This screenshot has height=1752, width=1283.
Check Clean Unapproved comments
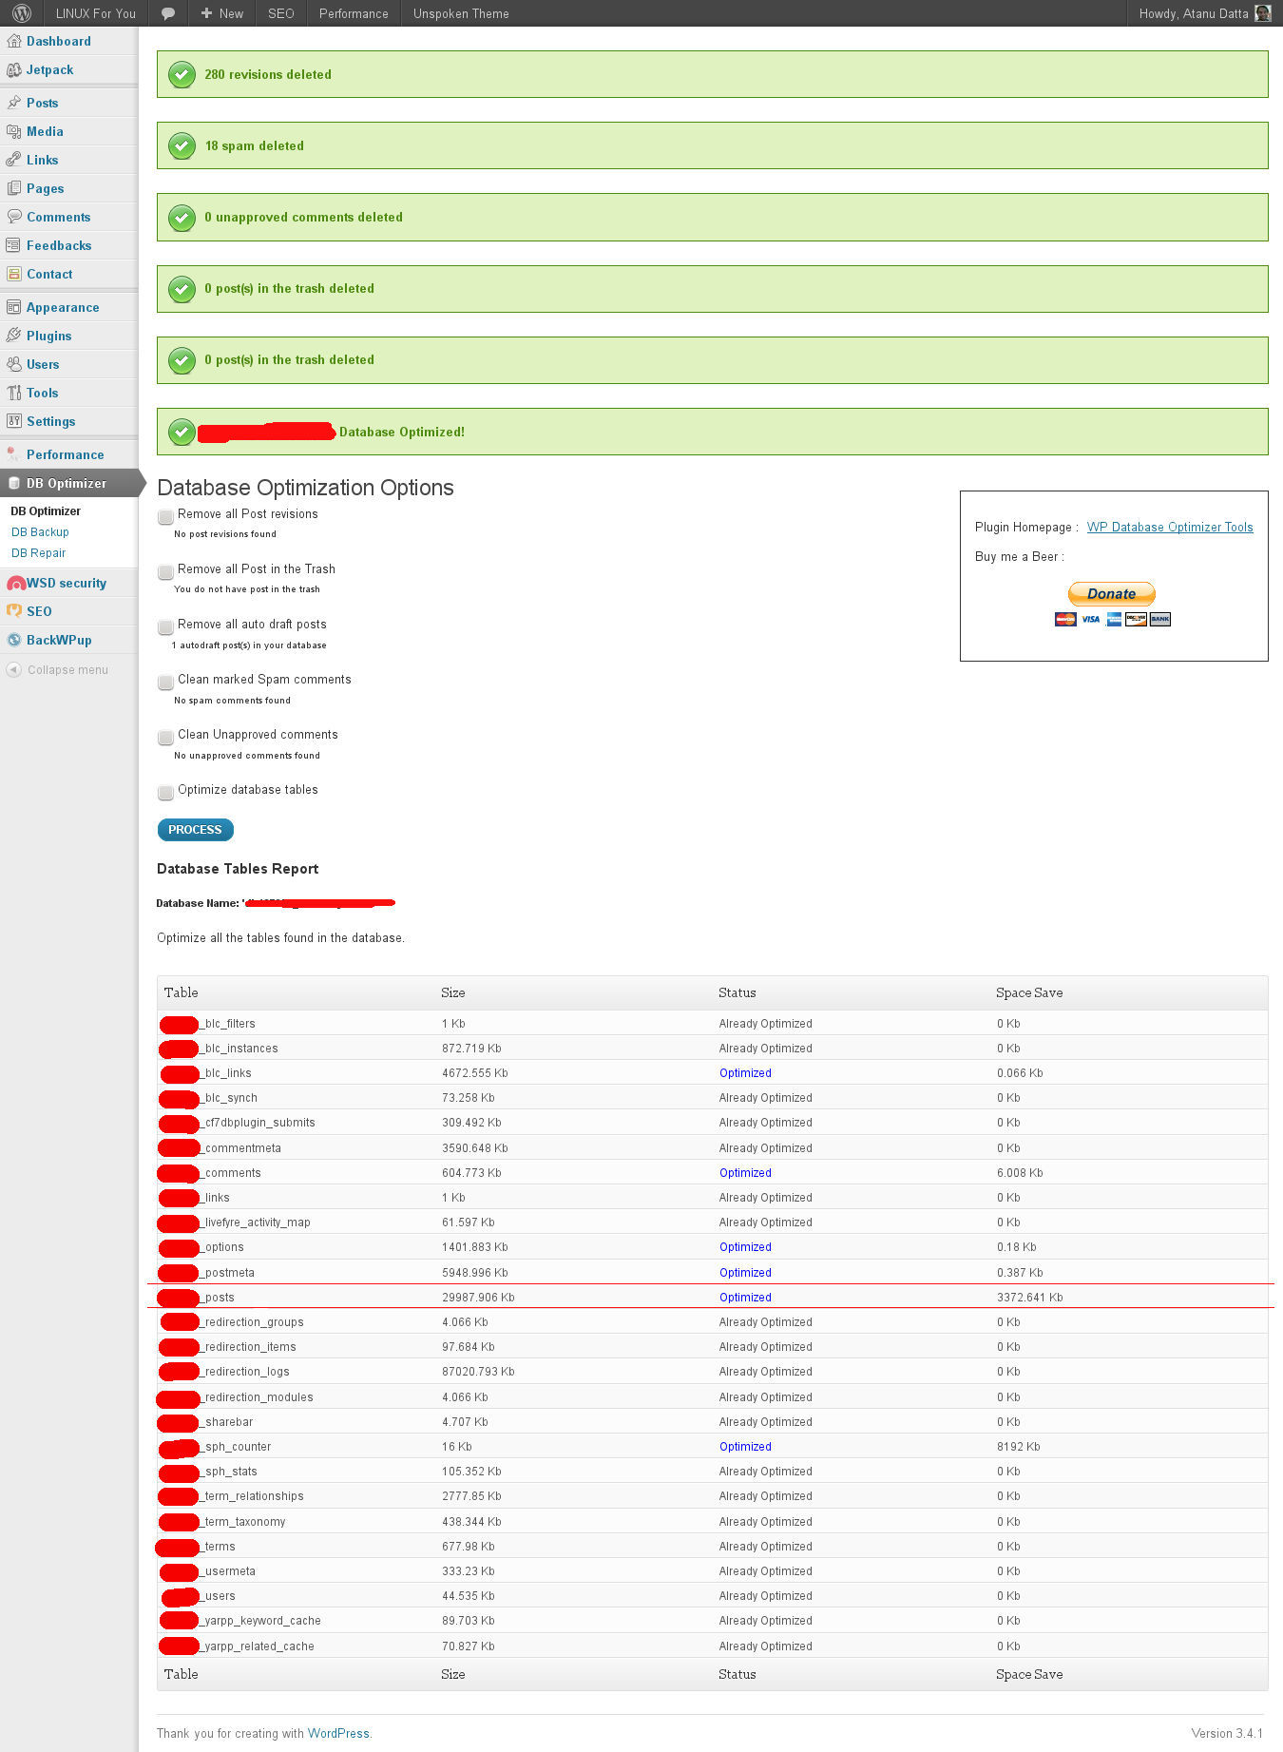[x=165, y=736]
